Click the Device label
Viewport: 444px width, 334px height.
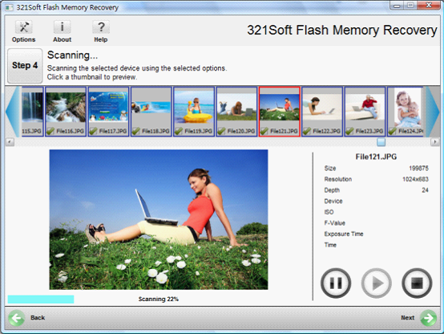333,202
